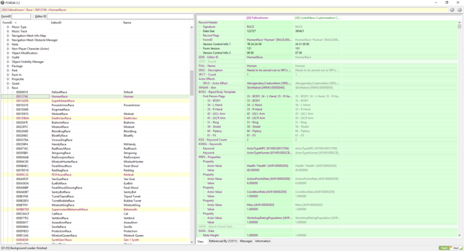This screenshot has width=464, height=251.
Task: Click the [00] Fallout4.esm column header
Action: [x=269, y=18]
